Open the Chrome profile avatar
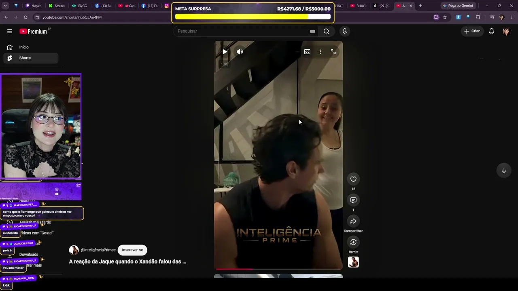The width and height of the screenshot is (518, 291). pos(502,17)
